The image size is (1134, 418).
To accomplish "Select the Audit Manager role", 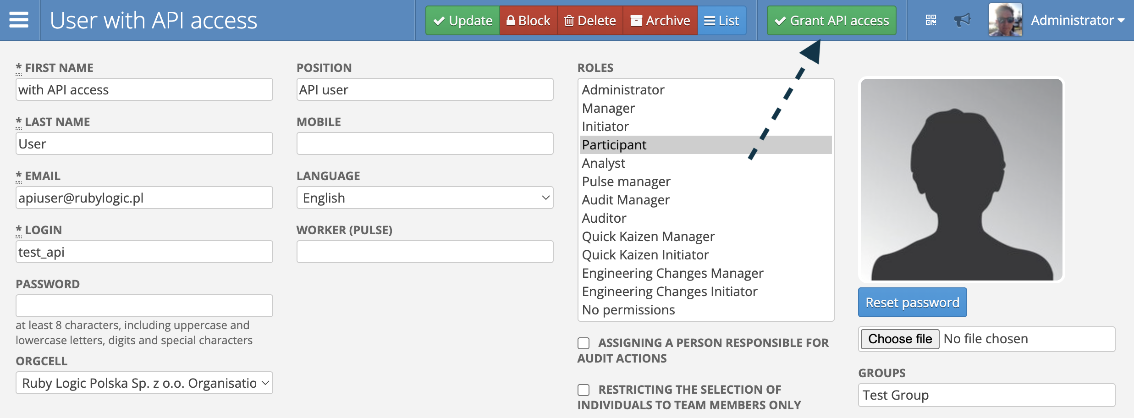I will pos(626,200).
